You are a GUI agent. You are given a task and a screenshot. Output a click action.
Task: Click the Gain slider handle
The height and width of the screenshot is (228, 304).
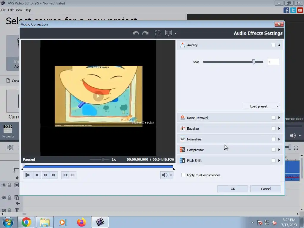coord(254,62)
